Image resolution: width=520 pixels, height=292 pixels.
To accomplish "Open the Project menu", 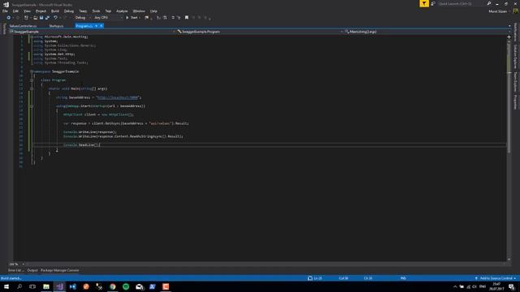I will click(x=41, y=11).
